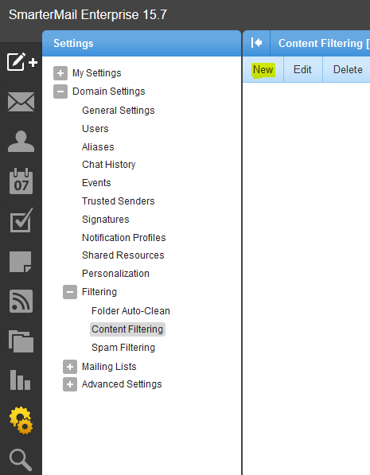Select Content Filtering in the tree
The height and width of the screenshot is (475, 370).
pos(127,329)
